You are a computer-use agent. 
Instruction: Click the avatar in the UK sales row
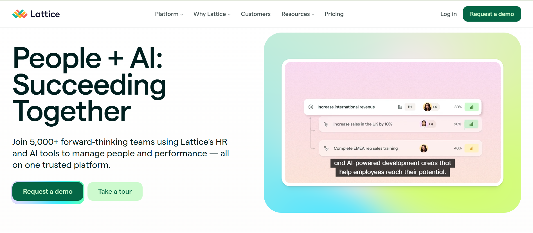click(x=424, y=124)
